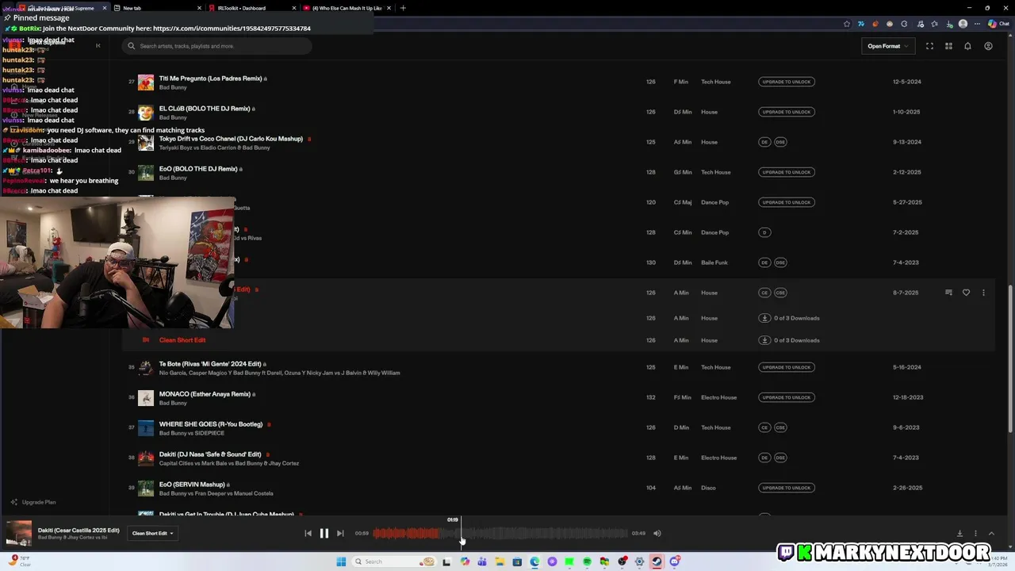Click DSE badge on Baile Funk row

(x=780, y=263)
